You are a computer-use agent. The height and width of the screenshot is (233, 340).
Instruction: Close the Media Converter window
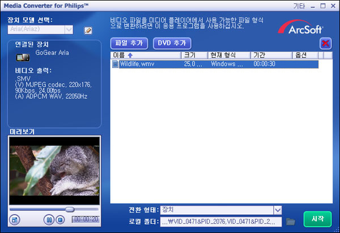[333, 6]
